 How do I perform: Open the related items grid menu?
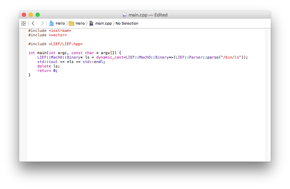pyautogui.click(x=23, y=23)
